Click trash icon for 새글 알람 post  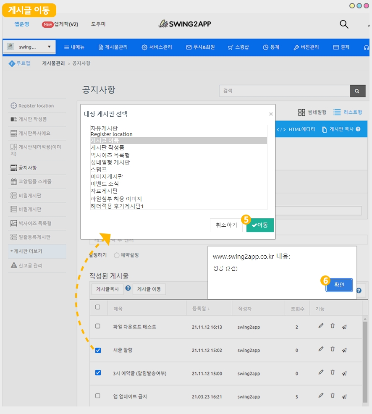click(333, 349)
